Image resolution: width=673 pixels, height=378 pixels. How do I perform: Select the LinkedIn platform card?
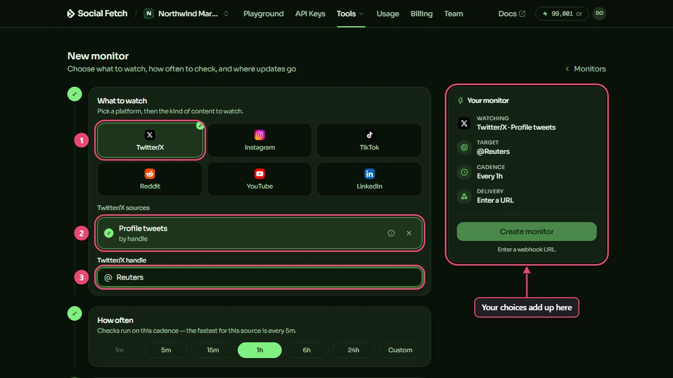370,179
